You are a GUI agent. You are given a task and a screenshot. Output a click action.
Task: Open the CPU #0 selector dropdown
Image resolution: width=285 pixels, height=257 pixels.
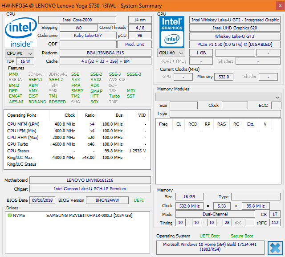click(x=20, y=53)
